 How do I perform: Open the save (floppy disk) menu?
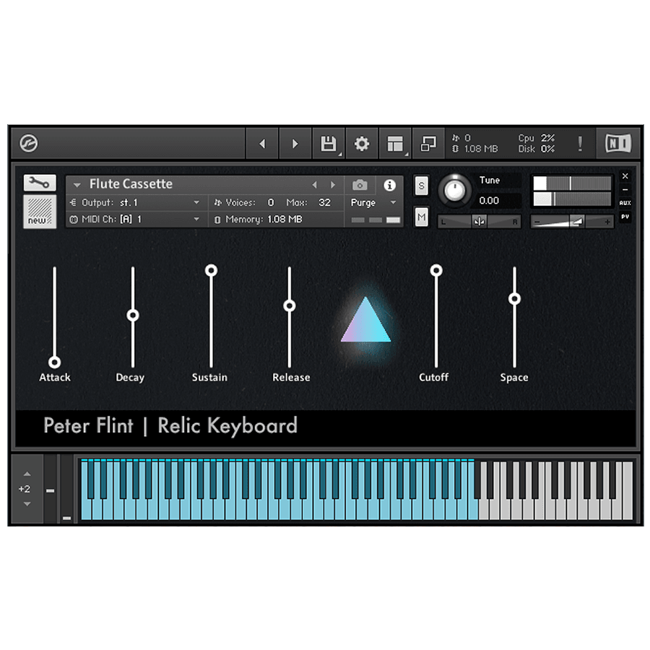pyautogui.click(x=329, y=144)
